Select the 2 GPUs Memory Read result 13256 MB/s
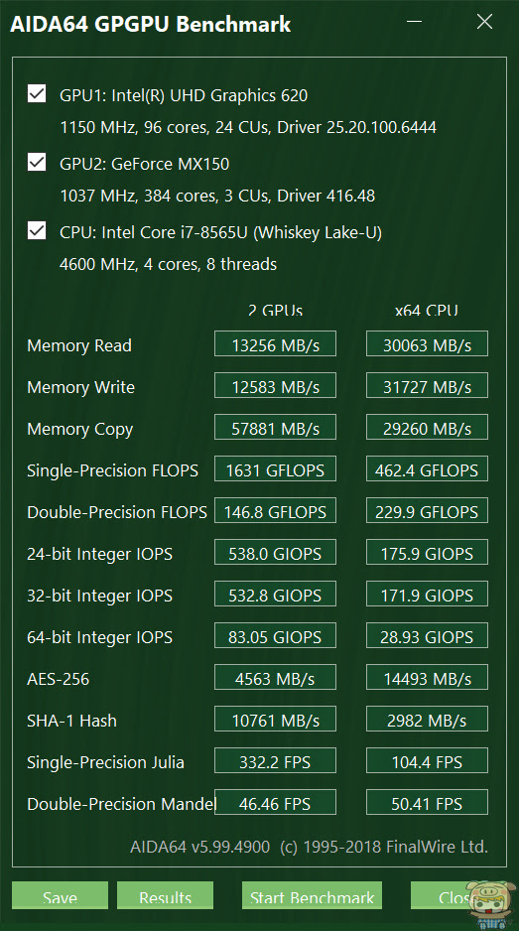The image size is (519, 931). pyautogui.click(x=276, y=343)
